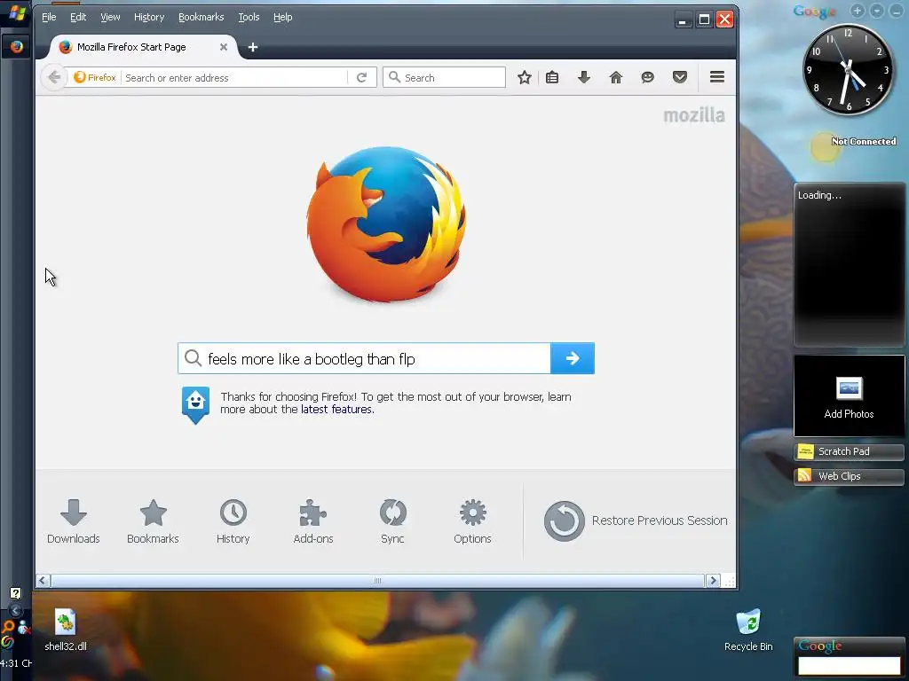The height and width of the screenshot is (681, 909).
Task: Click horizontal scrollbar right arrow
Action: tap(713, 580)
